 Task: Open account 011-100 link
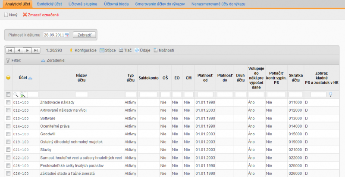click(21, 103)
